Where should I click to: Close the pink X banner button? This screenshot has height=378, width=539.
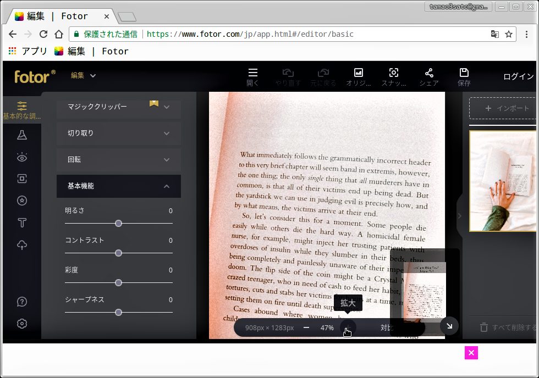pyautogui.click(x=471, y=353)
